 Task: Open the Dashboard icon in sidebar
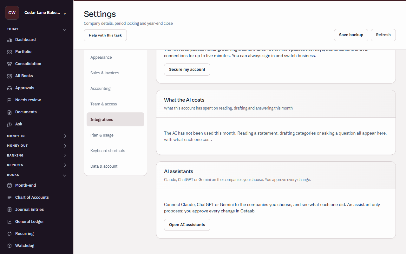(10, 40)
